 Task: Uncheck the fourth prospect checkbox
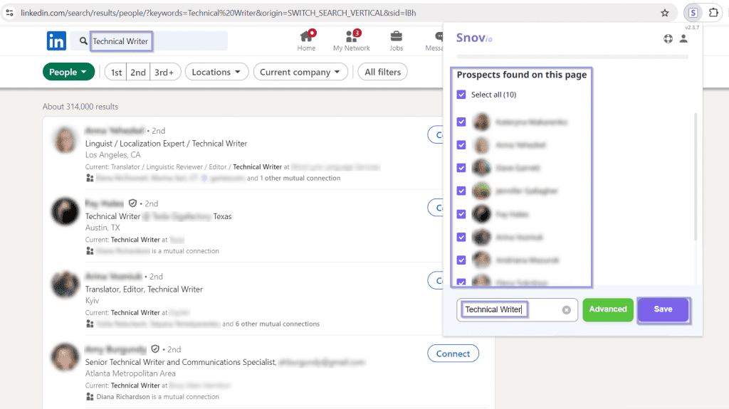click(x=461, y=191)
